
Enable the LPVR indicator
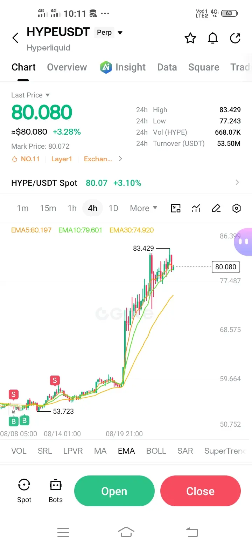tap(73, 451)
